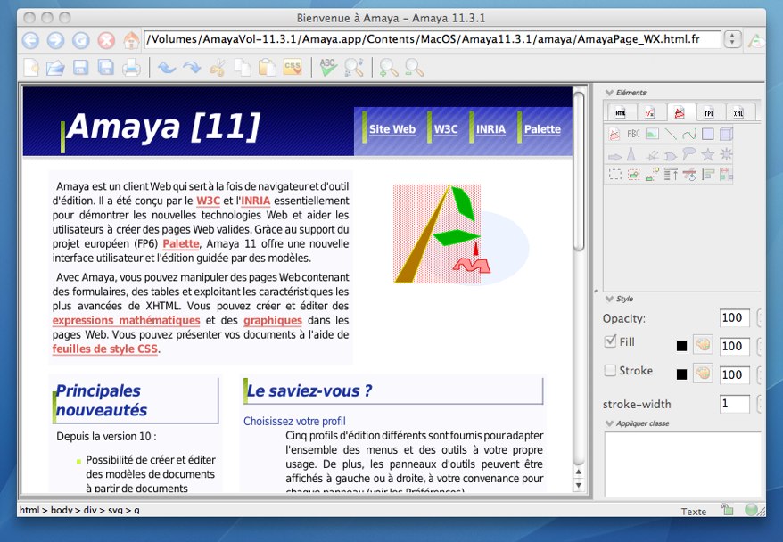
Task: Reload the page with the refresh button
Action: pos(81,40)
